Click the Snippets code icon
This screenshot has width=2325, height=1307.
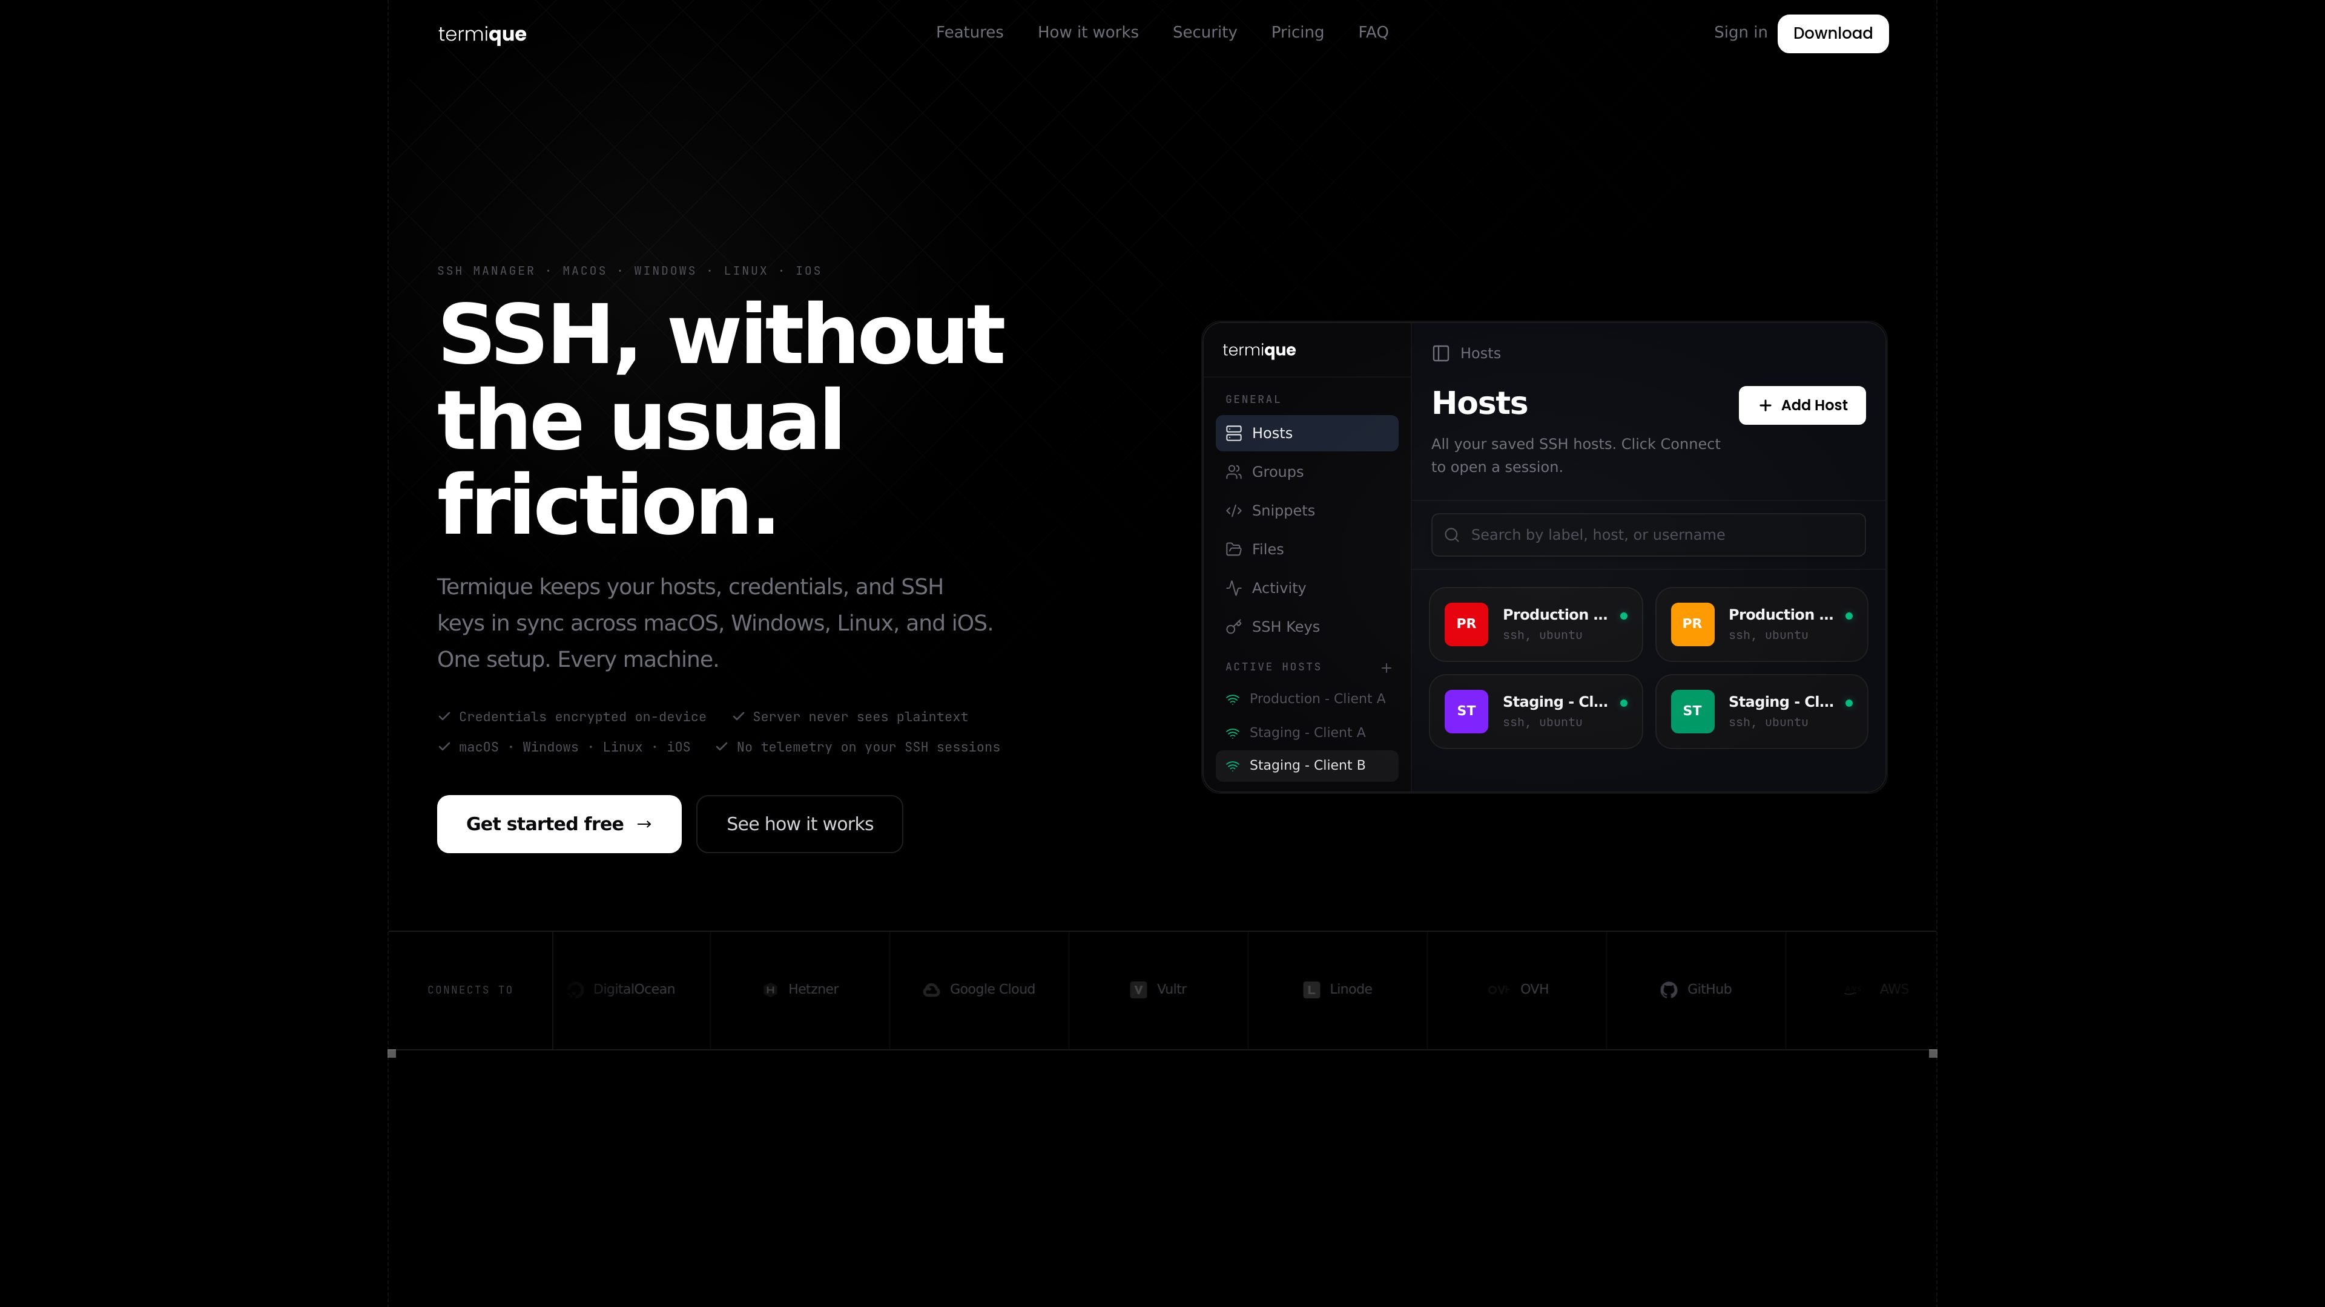click(x=1234, y=511)
